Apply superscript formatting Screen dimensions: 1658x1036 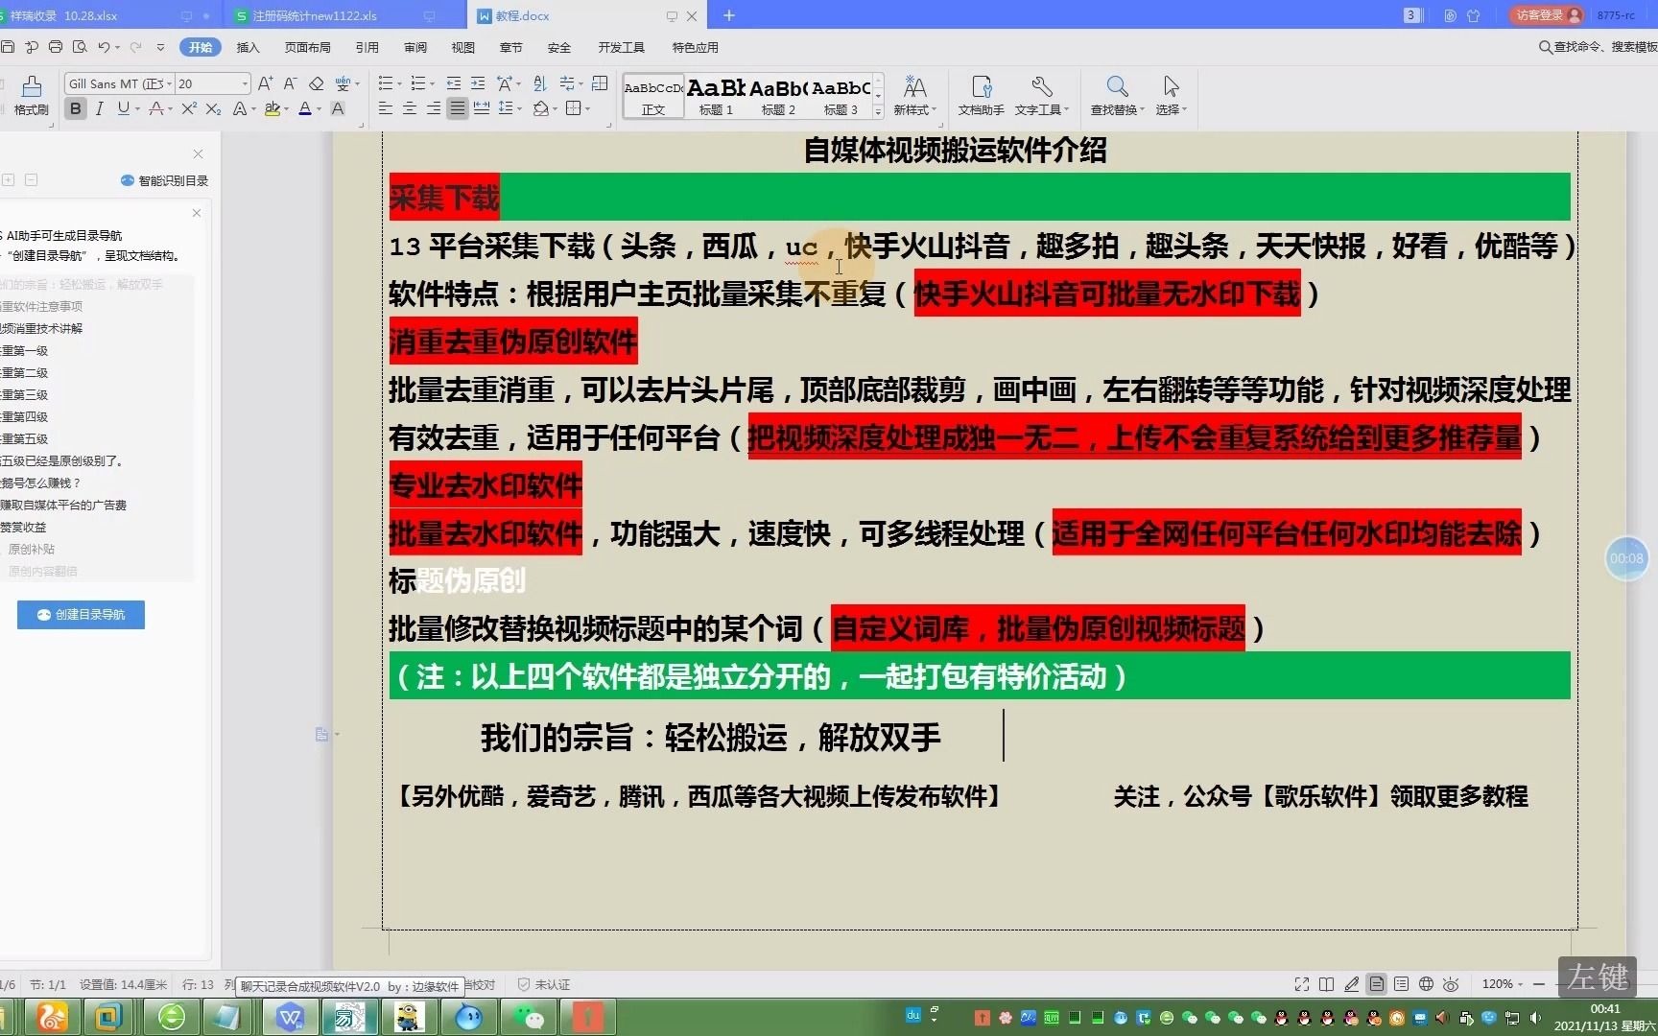(189, 108)
